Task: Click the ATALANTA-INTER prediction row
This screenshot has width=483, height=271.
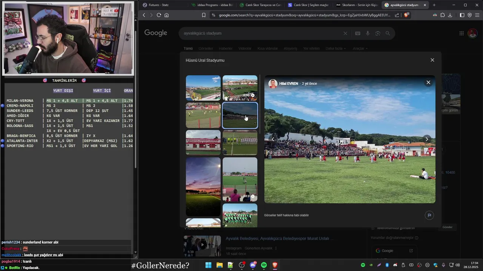Action: pyautogui.click(x=69, y=141)
